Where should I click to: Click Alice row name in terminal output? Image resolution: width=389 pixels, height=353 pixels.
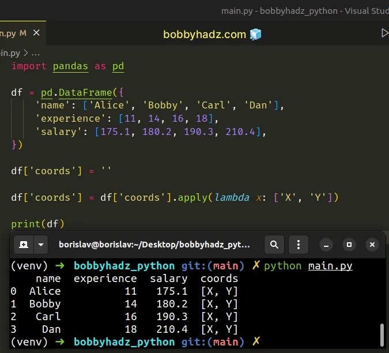(45, 291)
